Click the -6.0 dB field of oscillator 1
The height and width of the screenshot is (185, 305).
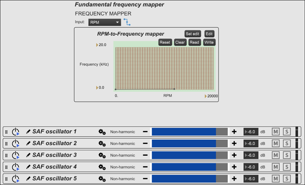(x=251, y=132)
